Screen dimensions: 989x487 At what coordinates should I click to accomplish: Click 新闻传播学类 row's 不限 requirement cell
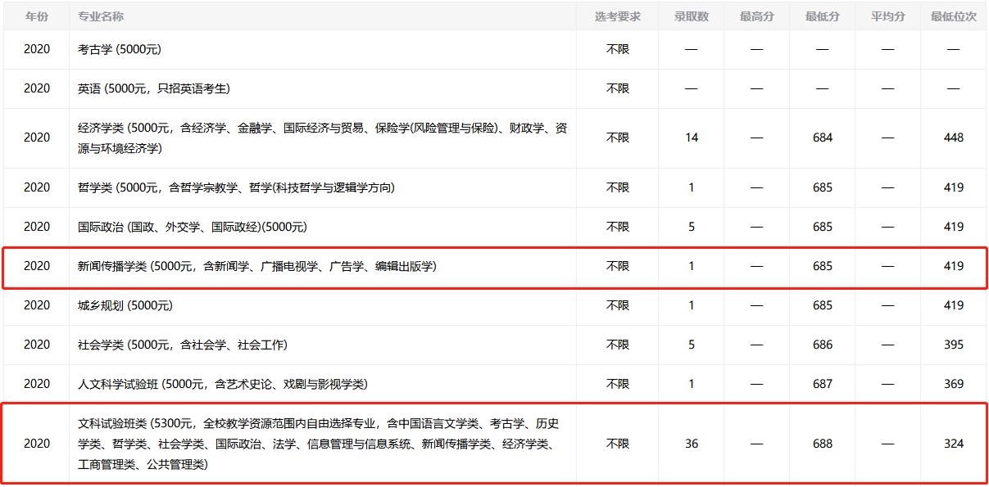[x=617, y=265]
